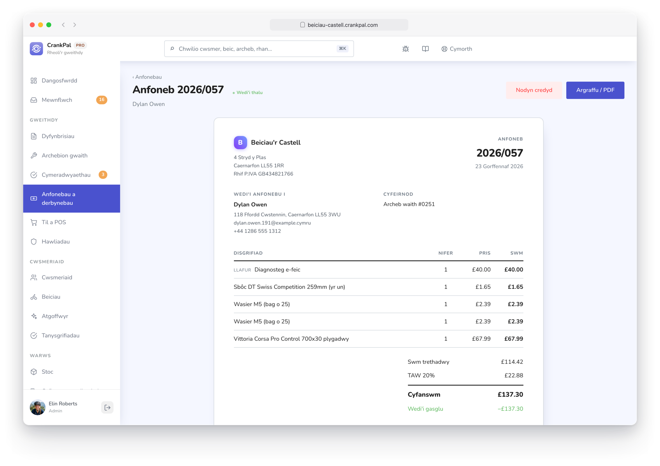Click the ⌘K shortcut hint
This screenshot has width=660, height=466.
coord(342,49)
